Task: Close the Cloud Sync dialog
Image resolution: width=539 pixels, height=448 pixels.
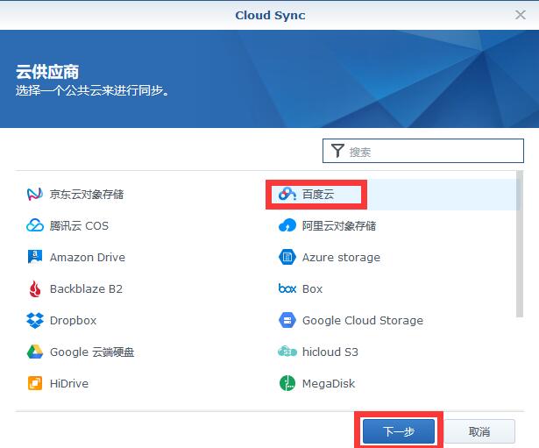Action: pyautogui.click(x=521, y=15)
